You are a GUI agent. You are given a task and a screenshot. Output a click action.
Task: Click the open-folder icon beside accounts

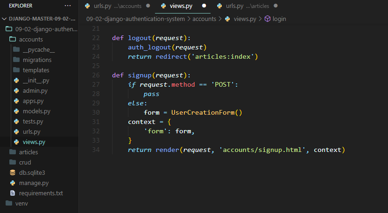pos(13,39)
